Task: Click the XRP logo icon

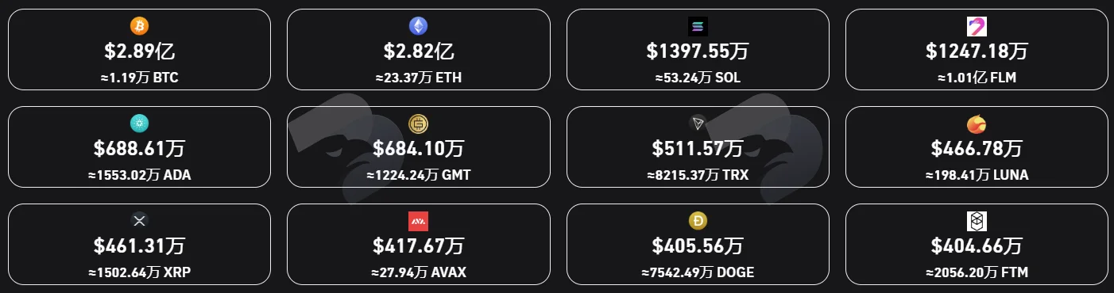Action: tap(139, 221)
